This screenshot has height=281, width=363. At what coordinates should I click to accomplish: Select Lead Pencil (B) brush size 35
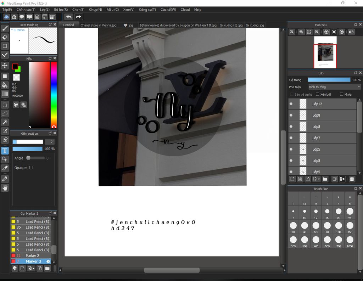point(31,227)
